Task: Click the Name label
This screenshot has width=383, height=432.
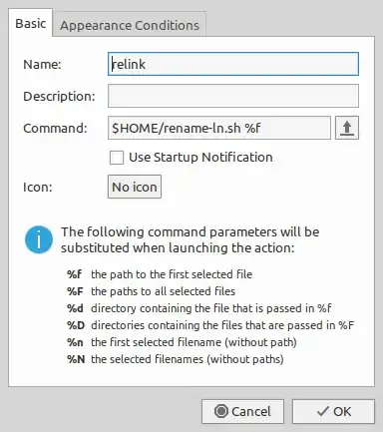Action: tap(42, 64)
